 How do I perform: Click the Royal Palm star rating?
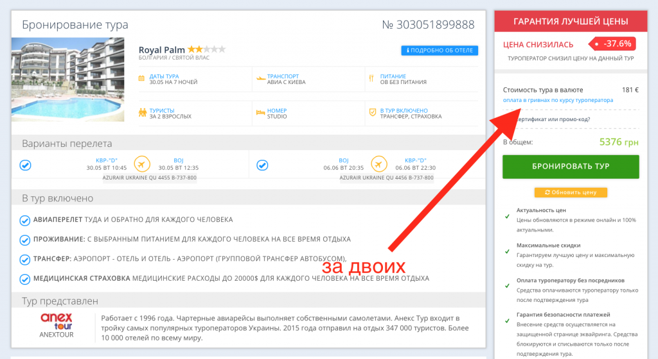(206, 49)
